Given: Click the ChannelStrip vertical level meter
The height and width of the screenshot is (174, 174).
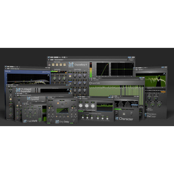Looking at the screenshot, I should pos(91,70).
